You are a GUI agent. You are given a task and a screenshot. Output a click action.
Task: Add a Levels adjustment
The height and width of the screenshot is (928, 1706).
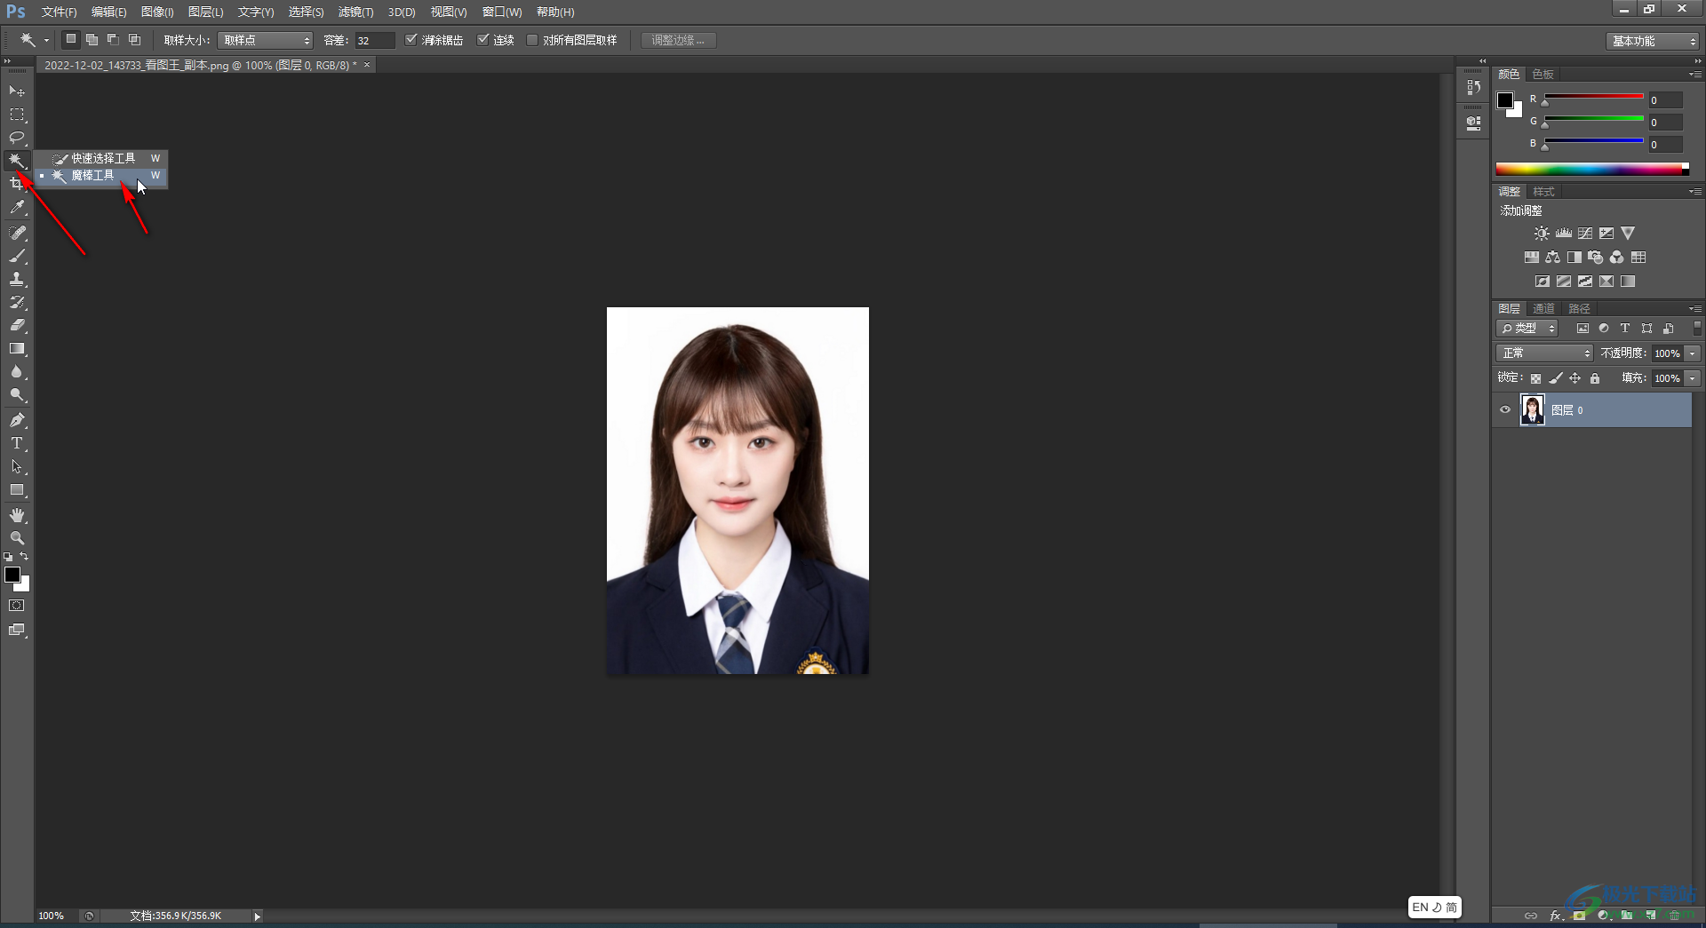point(1564,234)
